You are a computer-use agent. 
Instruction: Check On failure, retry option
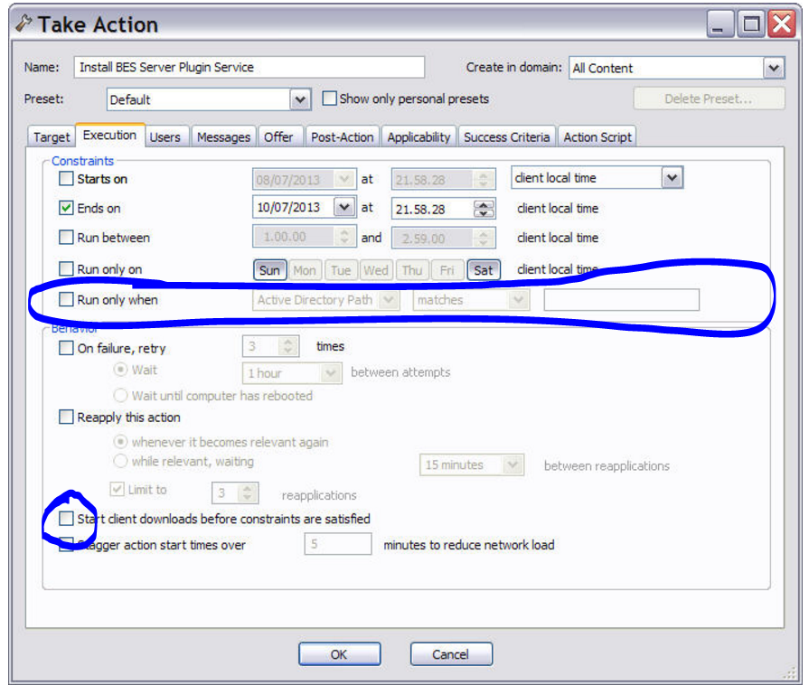(66, 348)
